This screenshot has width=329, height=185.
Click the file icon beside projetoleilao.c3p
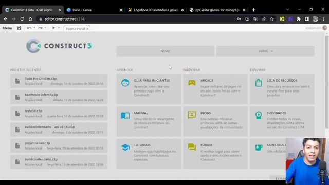(17, 145)
